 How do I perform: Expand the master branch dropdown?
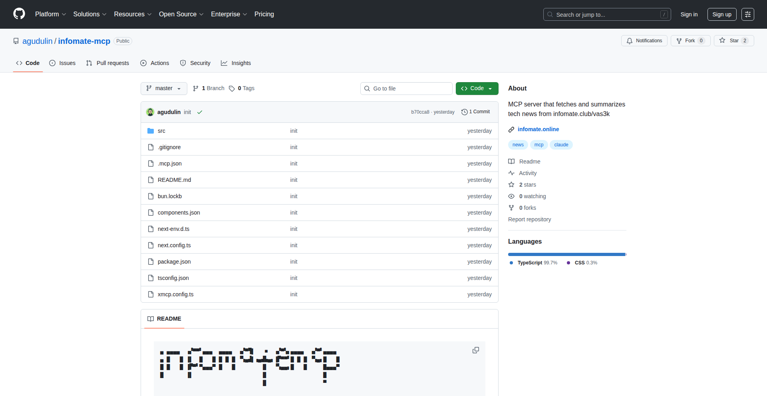[x=164, y=89]
